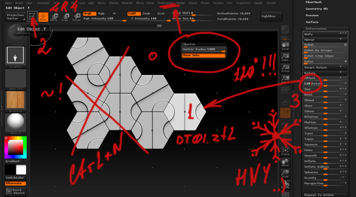The height and width of the screenshot is (197, 356).
Task: Open the Document menu
Action: point(43,3)
